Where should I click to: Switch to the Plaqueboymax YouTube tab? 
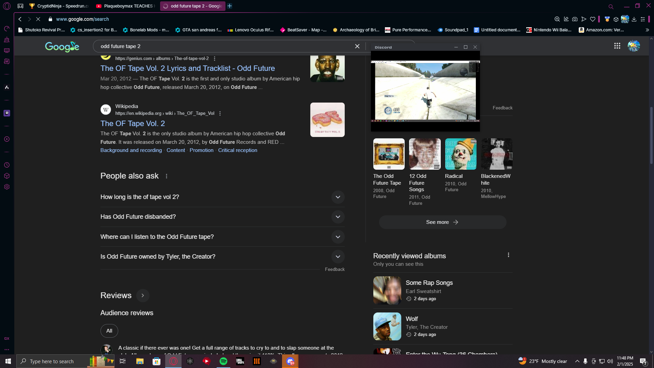126,6
